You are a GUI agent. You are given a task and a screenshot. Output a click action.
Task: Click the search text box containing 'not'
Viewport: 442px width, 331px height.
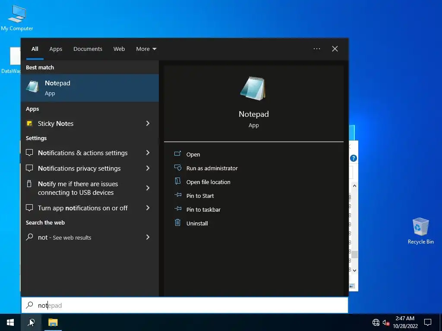185,305
